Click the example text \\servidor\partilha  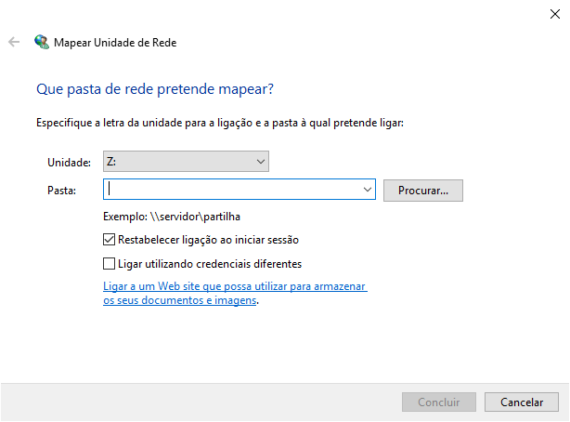tap(165, 217)
